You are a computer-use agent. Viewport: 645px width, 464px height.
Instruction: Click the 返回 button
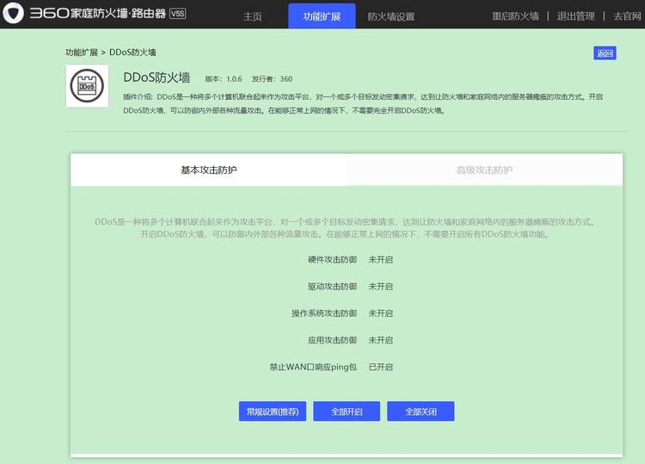tap(605, 53)
